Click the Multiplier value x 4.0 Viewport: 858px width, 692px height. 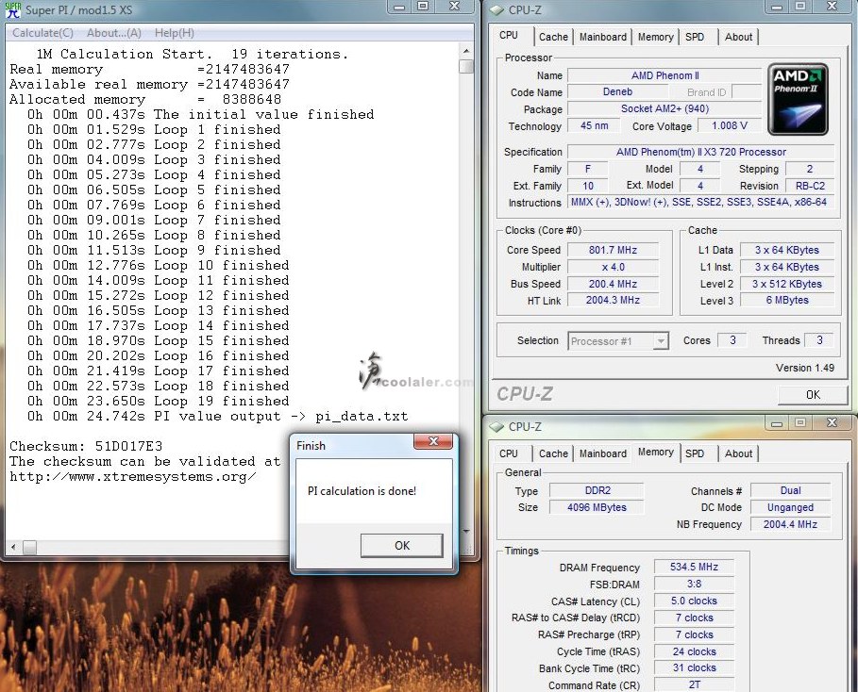[613, 267]
